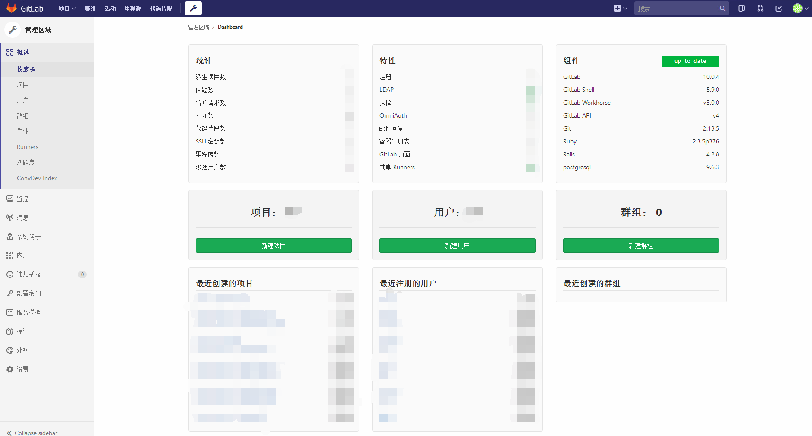The width and height of the screenshot is (812, 436).
Task: Click the 系统钩子 anchor icon
Action: click(10, 237)
